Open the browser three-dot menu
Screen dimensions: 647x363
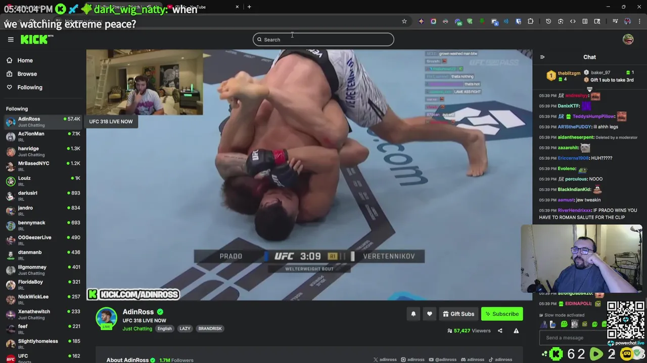point(639,21)
